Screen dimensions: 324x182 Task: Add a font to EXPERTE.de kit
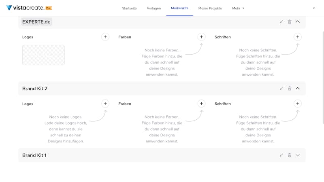[298, 37]
